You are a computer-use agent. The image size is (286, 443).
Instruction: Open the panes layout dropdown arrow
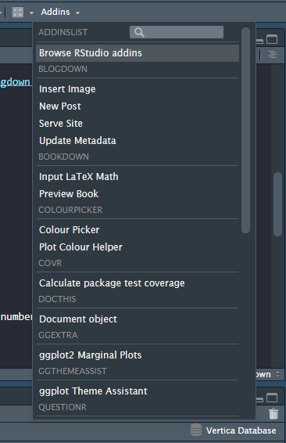tap(31, 13)
